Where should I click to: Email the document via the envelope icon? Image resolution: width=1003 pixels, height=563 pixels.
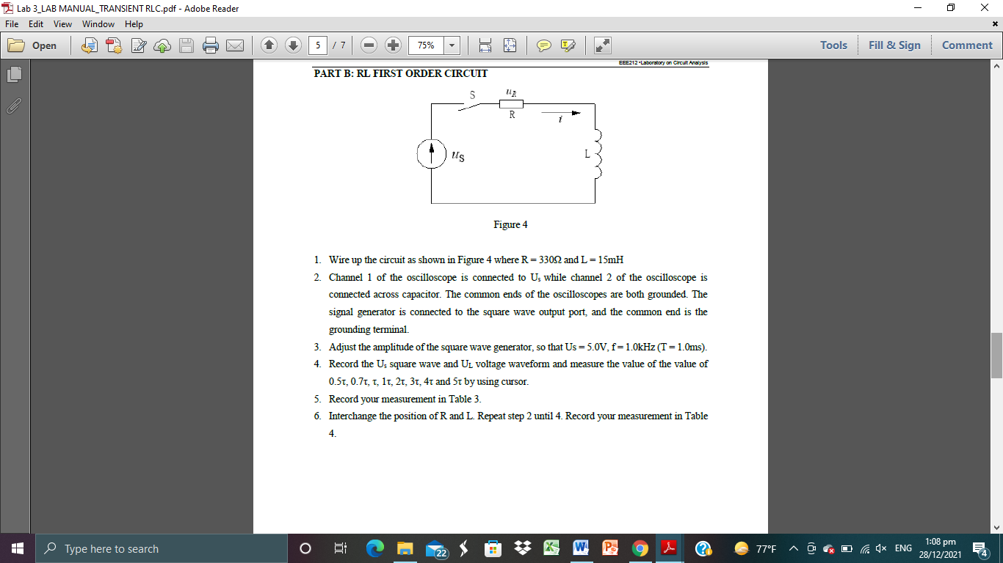[x=234, y=45]
